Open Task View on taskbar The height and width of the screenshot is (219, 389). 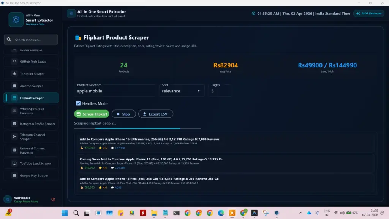(87, 213)
